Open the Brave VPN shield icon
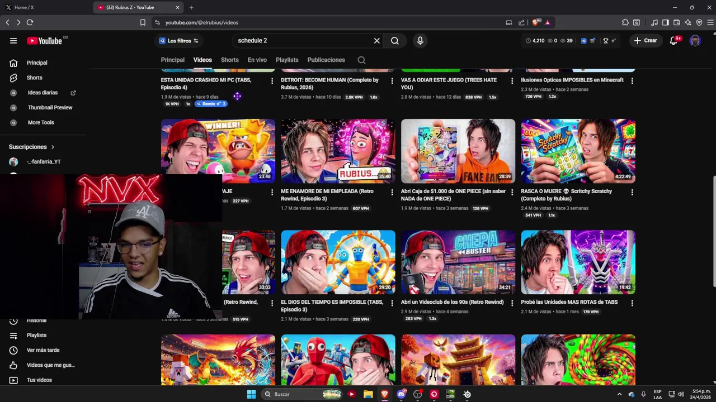716x402 pixels. coord(699,22)
